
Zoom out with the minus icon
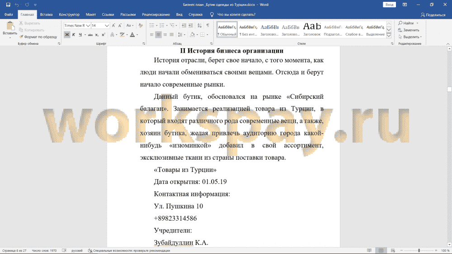401,250
